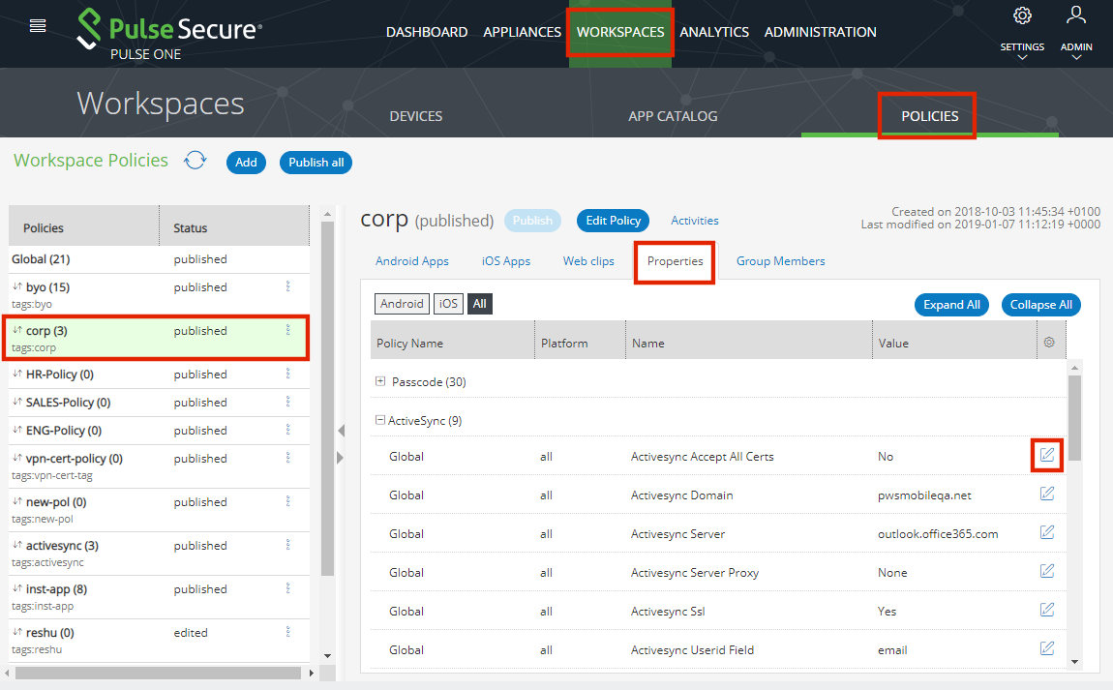
Task: Click the Edit Policy button
Action: (613, 221)
